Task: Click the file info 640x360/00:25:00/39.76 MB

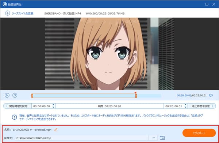Action: 105,13
